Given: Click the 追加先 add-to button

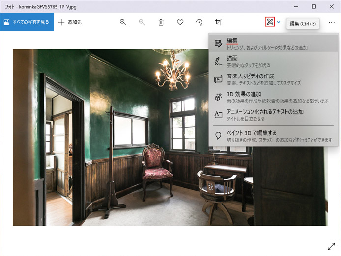Looking at the screenshot, I should (70, 22).
